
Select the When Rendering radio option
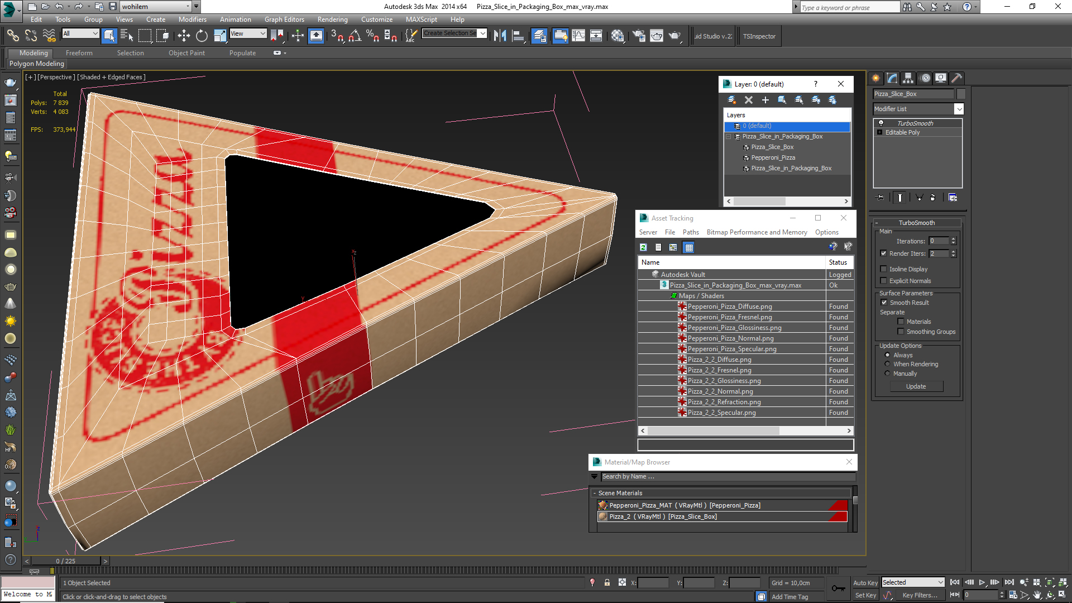(887, 364)
